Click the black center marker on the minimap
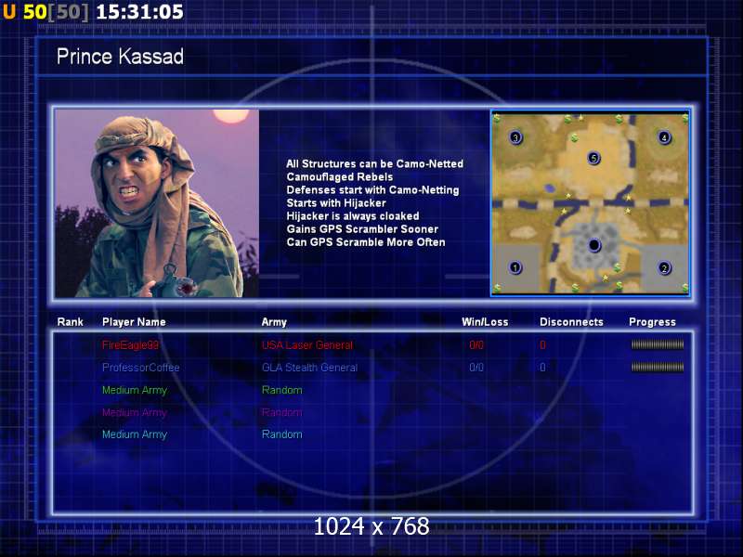The image size is (743, 557). (x=593, y=245)
